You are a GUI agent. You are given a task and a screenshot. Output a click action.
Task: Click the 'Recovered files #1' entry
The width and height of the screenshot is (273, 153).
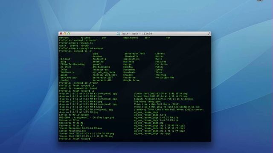pos(71,123)
